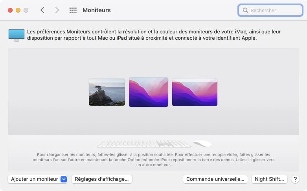The width and height of the screenshot is (307, 191).
Task: Open the help question mark button
Action: (295, 179)
